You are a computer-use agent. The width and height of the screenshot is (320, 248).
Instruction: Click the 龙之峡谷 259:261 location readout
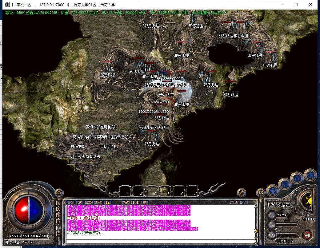(x=20, y=242)
